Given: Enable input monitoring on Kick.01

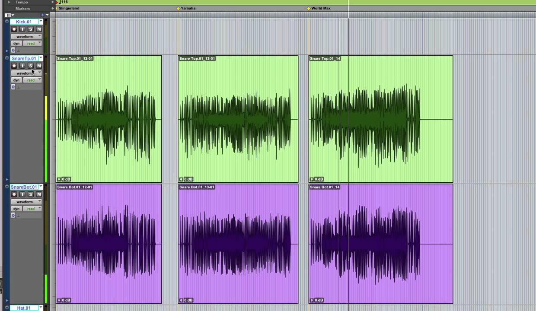Looking at the screenshot, I should 22,29.
